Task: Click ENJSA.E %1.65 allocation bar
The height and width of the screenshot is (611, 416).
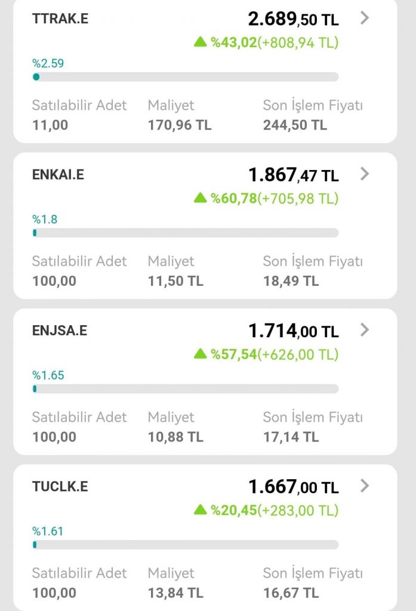Action: click(x=185, y=389)
